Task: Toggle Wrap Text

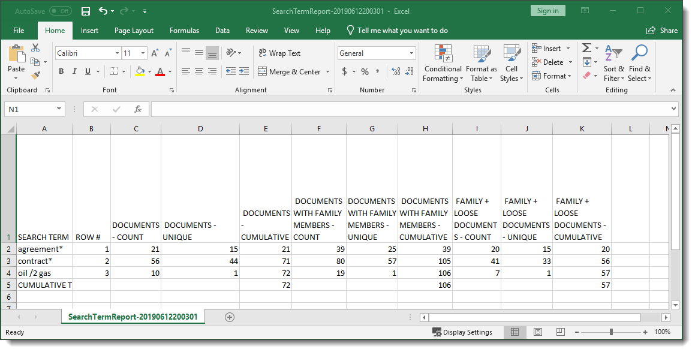Action: [x=279, y=53]
